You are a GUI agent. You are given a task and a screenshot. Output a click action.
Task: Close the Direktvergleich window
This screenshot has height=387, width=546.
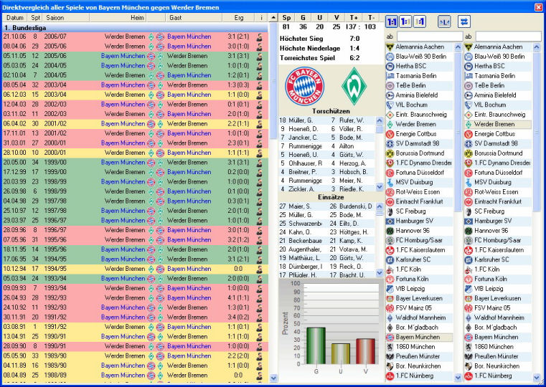click(538, 7)
